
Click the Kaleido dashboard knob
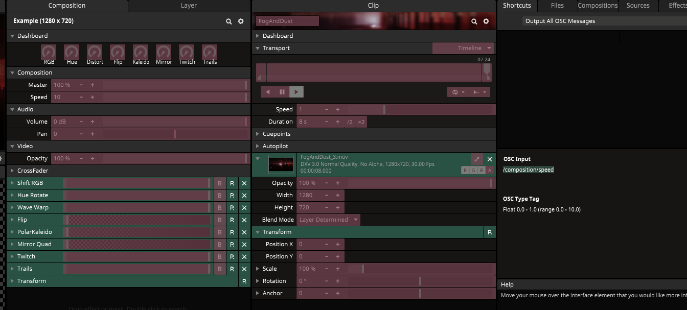[141, 52]
